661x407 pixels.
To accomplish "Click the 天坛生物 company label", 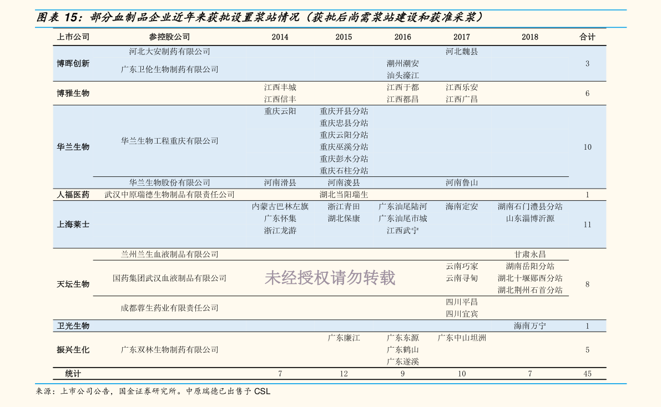I will (73, 284).
